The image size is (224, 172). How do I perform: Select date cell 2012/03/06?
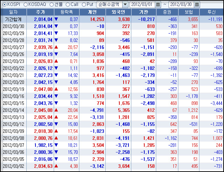pyautogui.click(x=13, y=152)
